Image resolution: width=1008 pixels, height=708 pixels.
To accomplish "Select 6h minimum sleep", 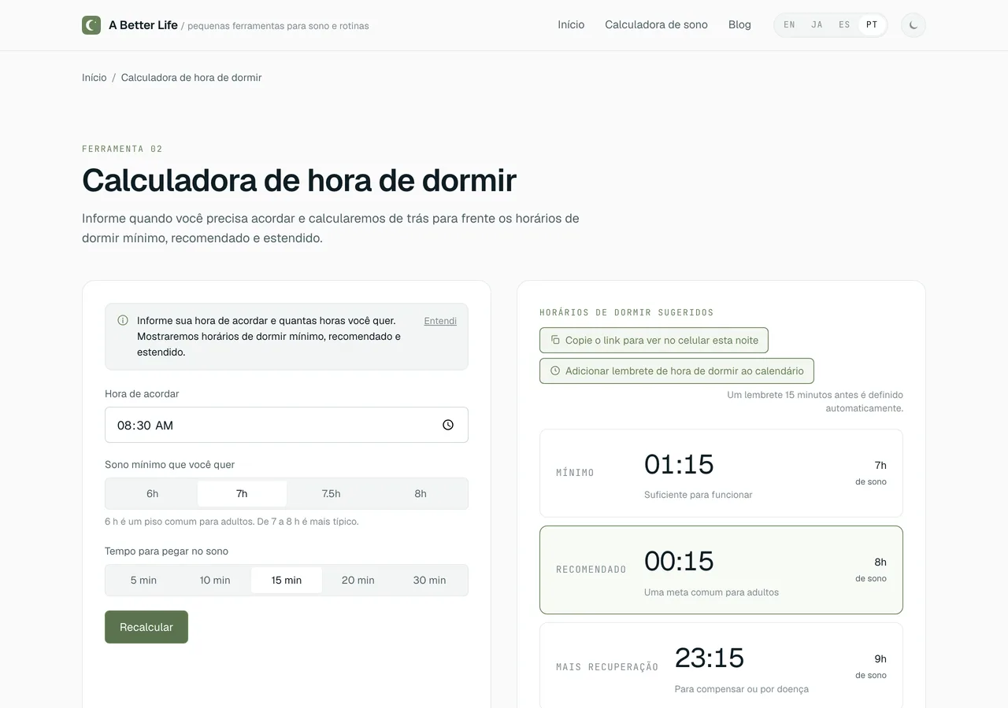I will pyautogui.click(x=153, y=493).
